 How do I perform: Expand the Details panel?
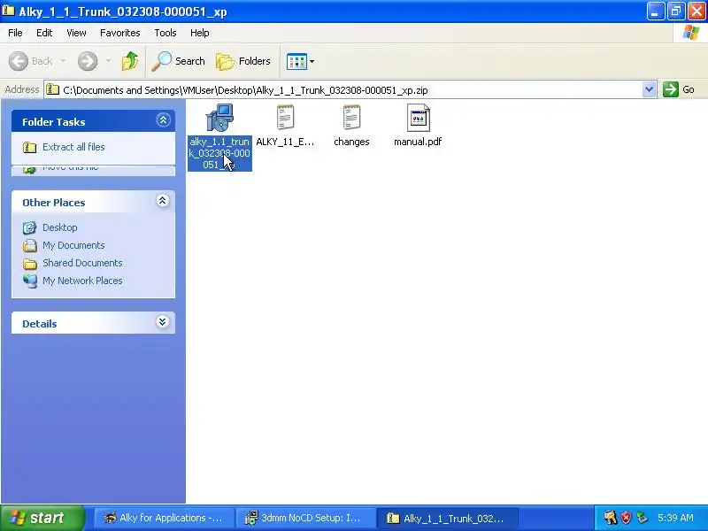click(x=163, y=322)
